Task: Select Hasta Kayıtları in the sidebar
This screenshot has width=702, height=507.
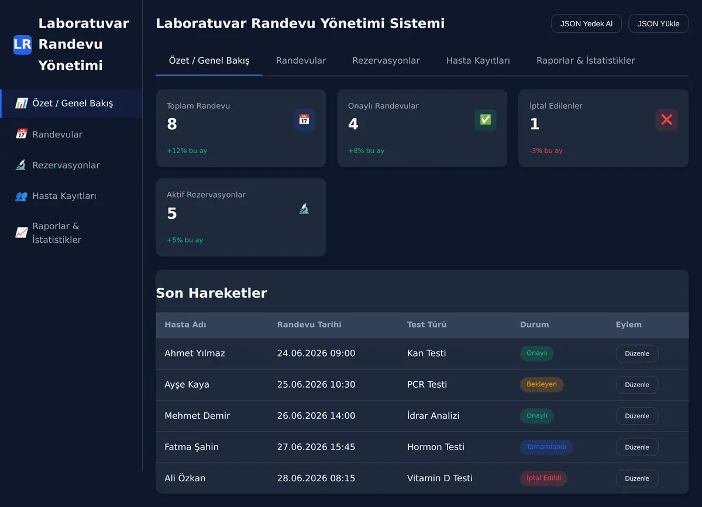Action: [71, 196]
